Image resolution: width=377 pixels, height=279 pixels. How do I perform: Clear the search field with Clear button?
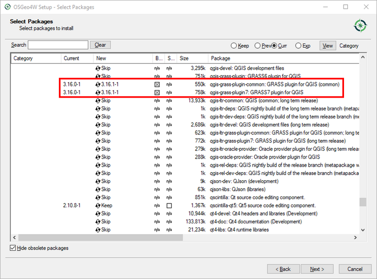point(100,45)
